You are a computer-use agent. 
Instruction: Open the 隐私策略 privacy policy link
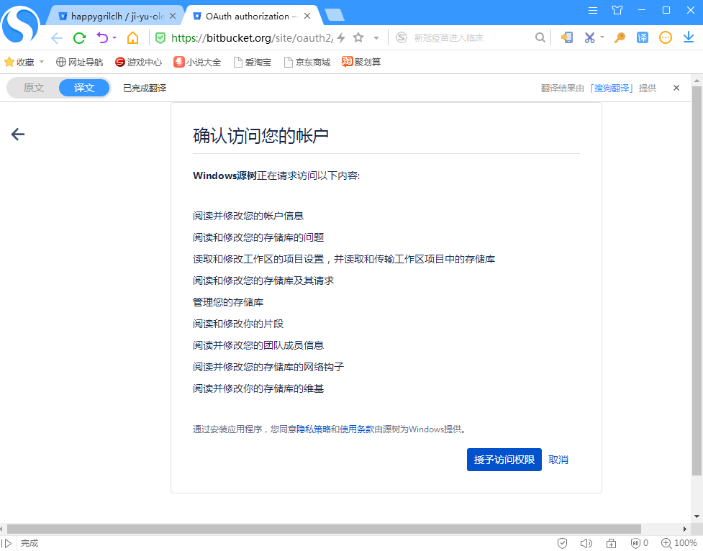[x=314, y=429]
